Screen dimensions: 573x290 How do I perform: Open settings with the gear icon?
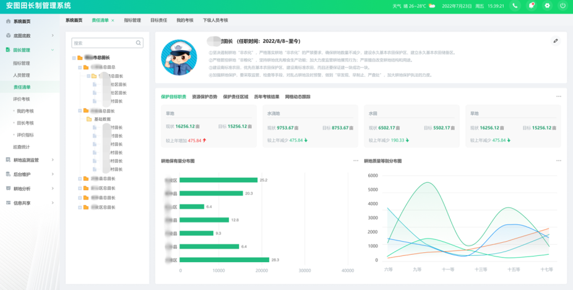547,6
